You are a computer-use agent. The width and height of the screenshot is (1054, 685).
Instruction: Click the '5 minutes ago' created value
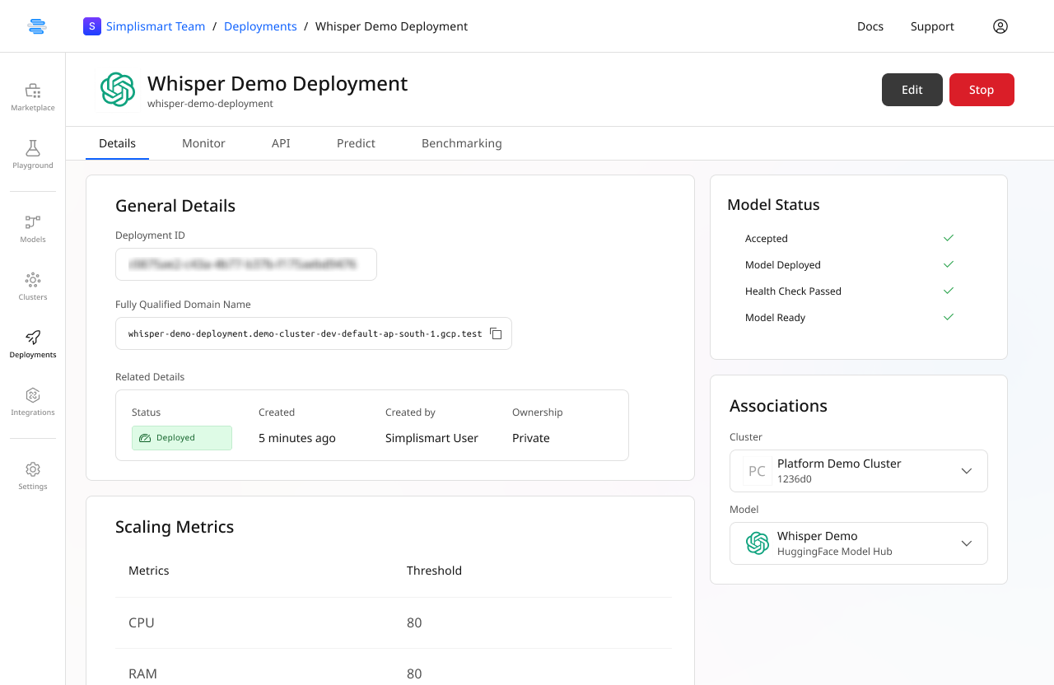point(297,438)
